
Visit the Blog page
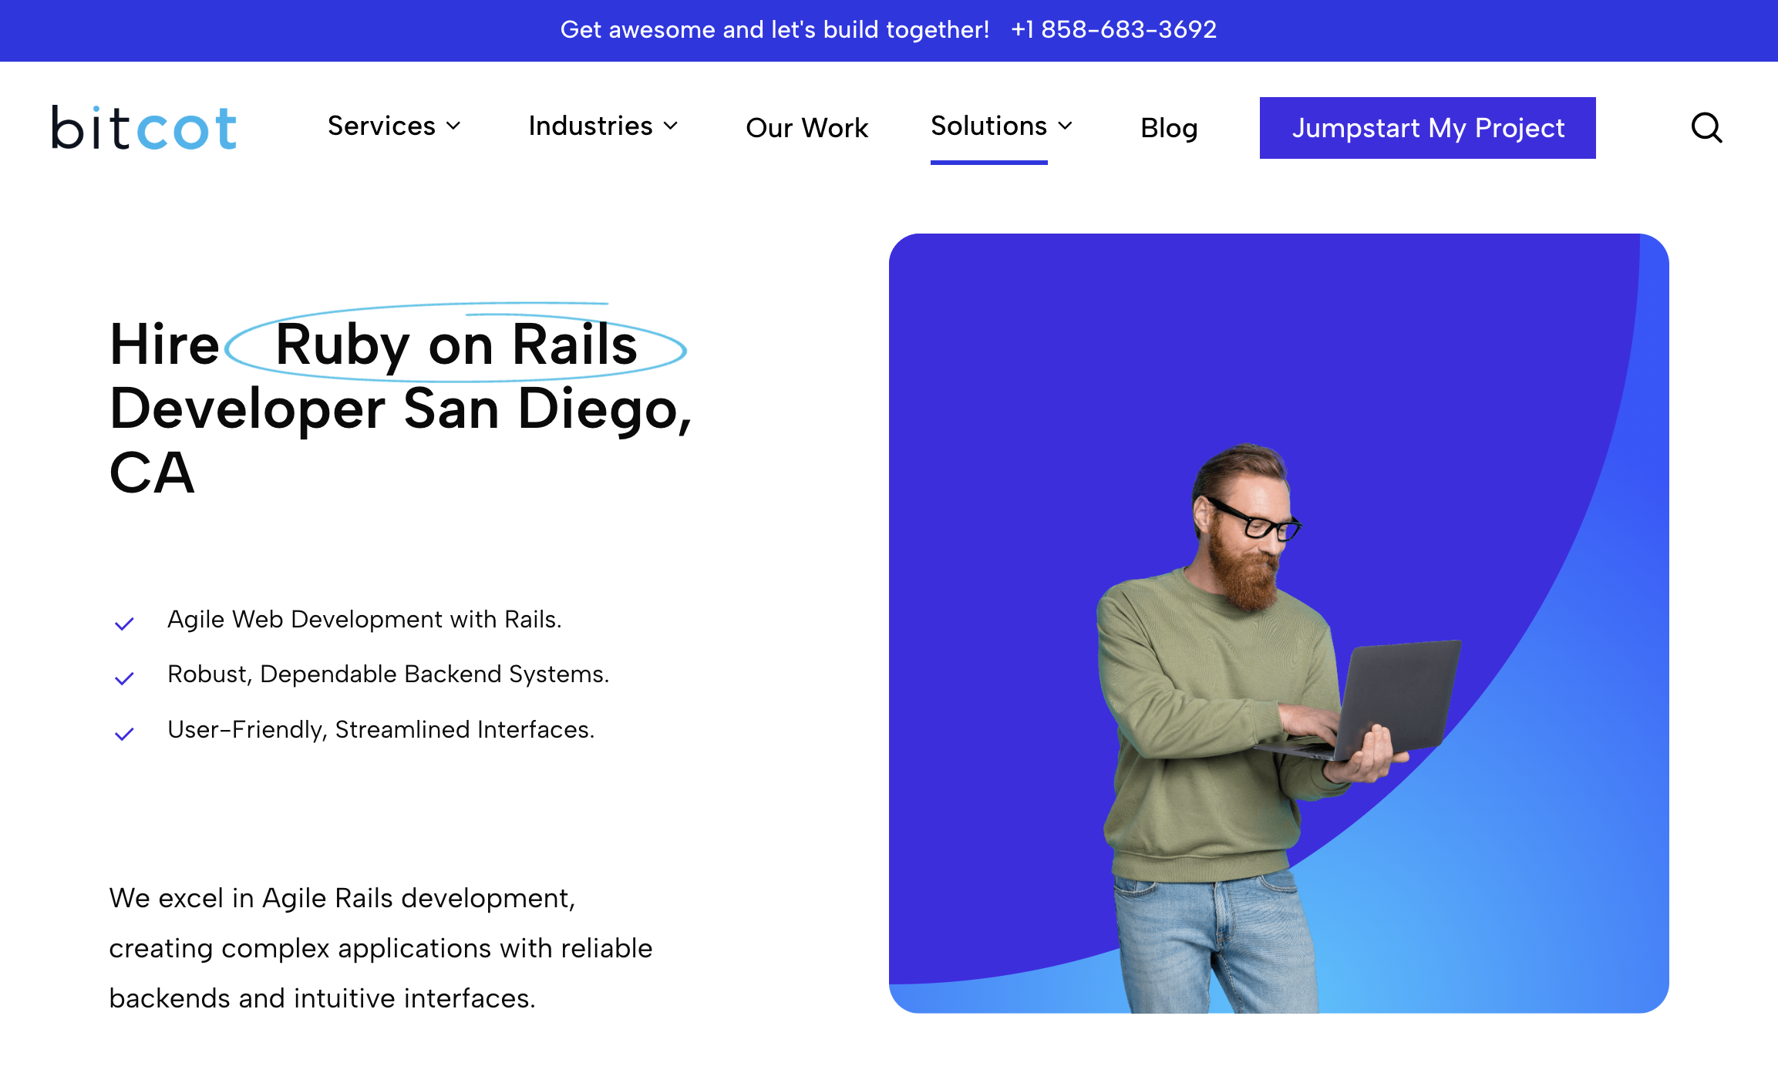pyautogui.click(x=1169, y=128)
